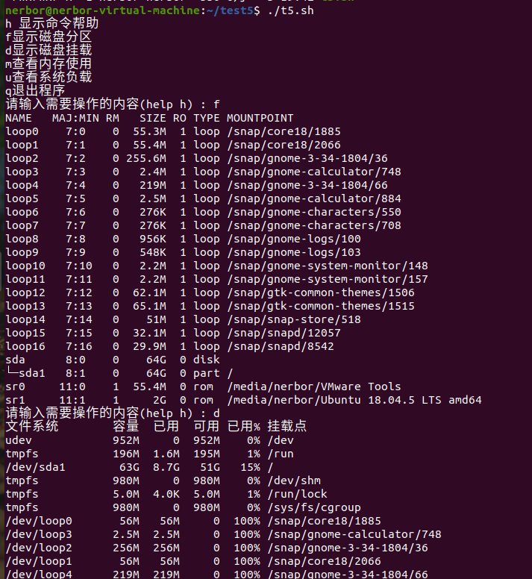Click the ./t5.sh command text
Image resolution: width=532 pixels, height=579 pixels.
[x=291, y=10]
